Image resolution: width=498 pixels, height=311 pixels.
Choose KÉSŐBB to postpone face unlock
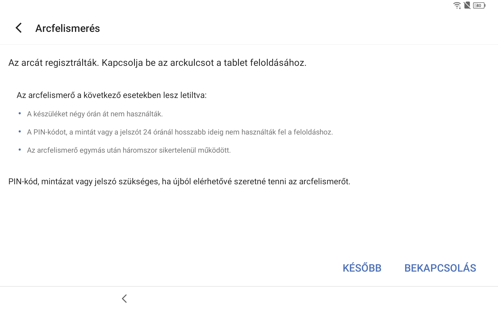click(x=362, y=268)
